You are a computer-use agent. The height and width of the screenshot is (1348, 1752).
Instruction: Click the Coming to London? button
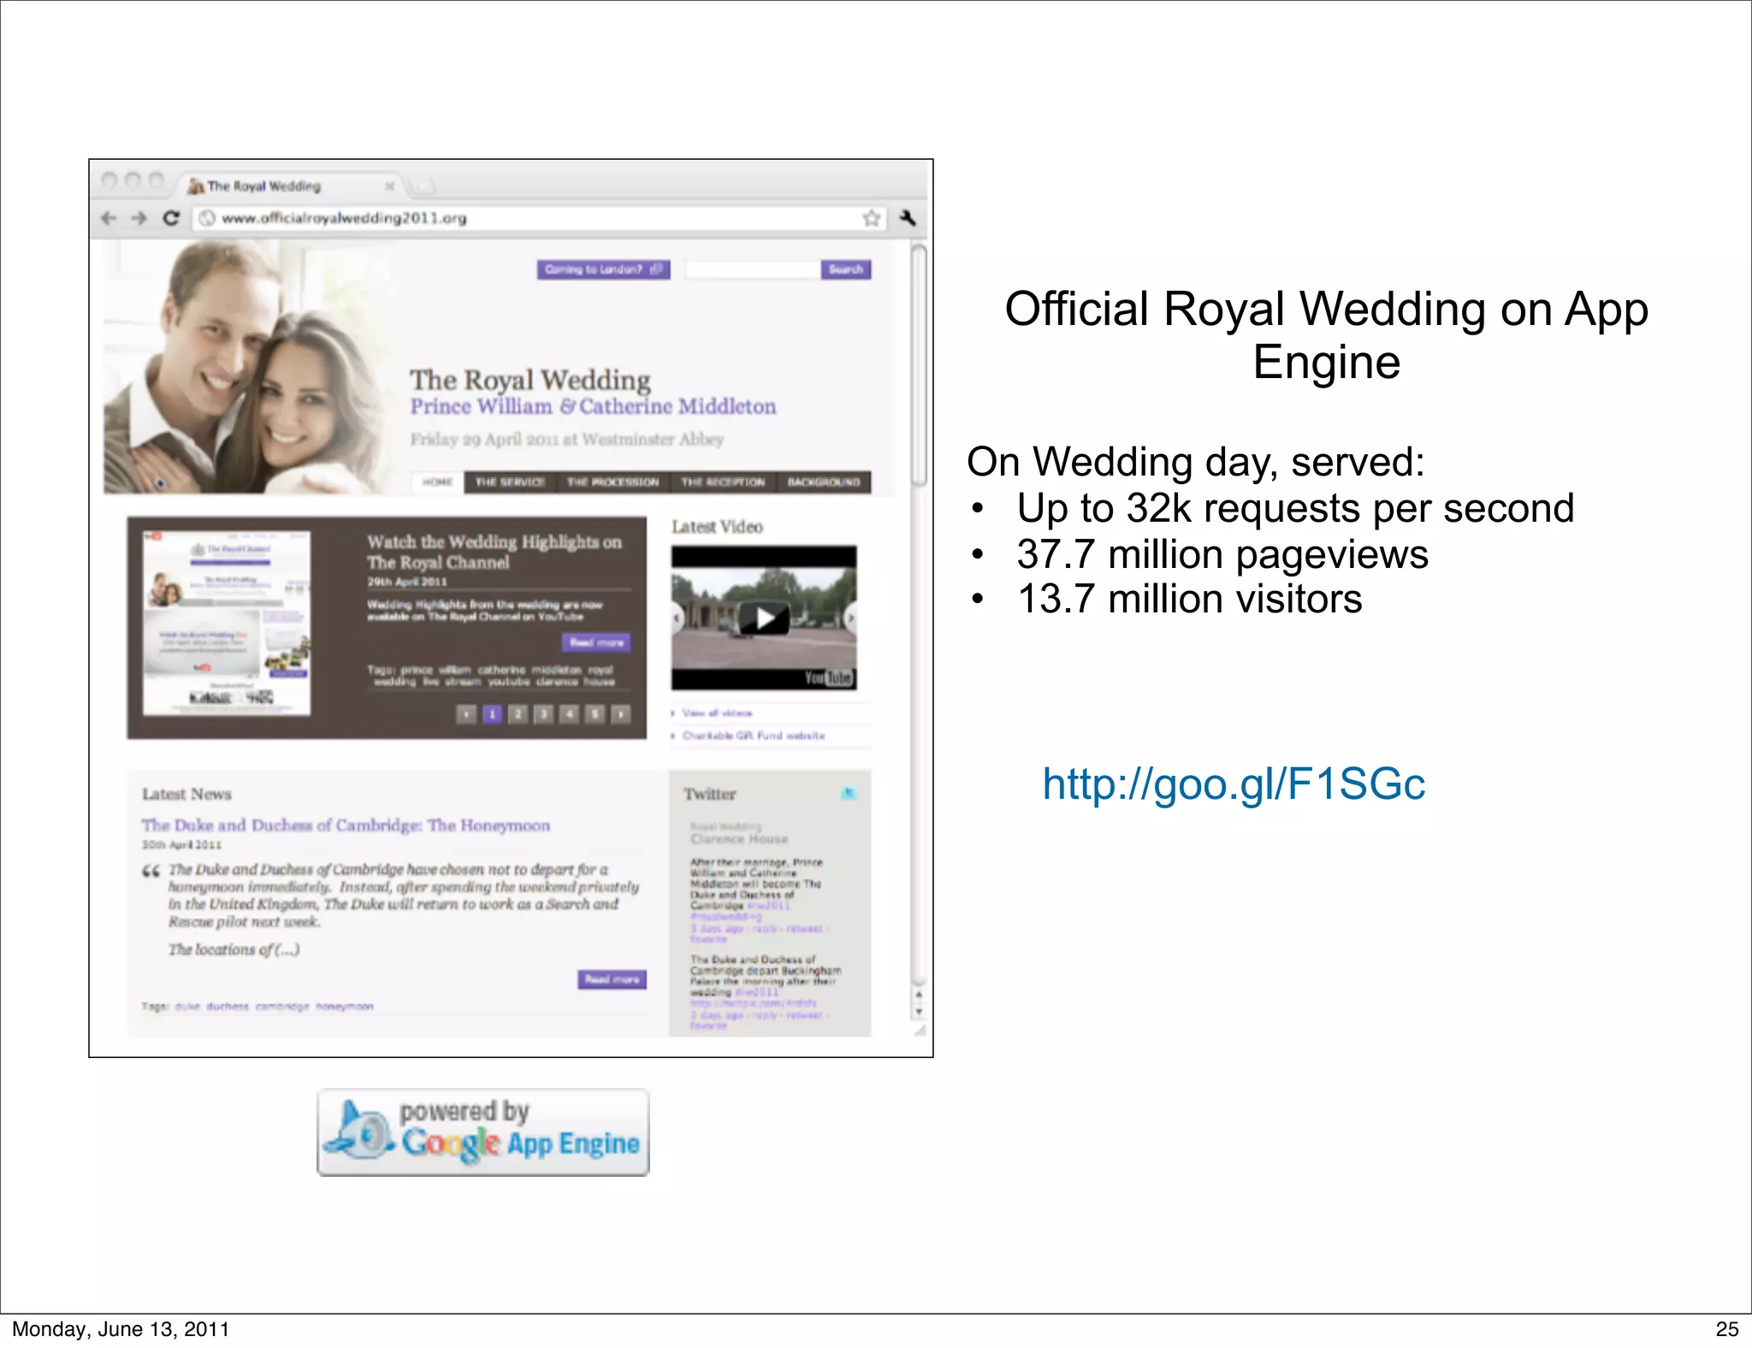pyautogui.click(x=603, y=269)
